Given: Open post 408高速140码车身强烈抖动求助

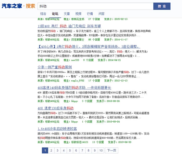Looking at the screenshot, I should (x=74, y=88).
